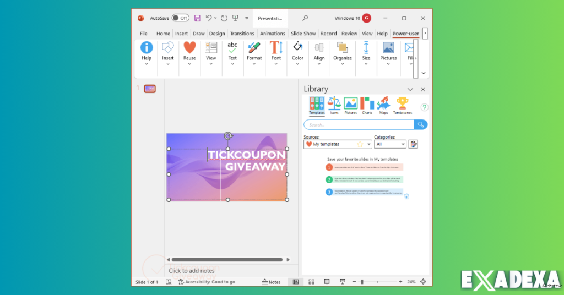
Task: Open the Slide Show tab
Action: 303,34
